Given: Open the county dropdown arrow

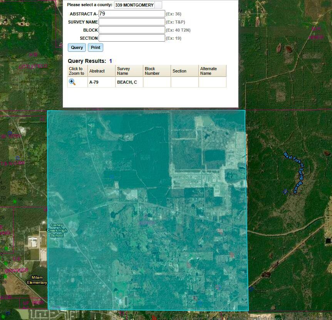Looking at the screenshot, I should pos(158,5).
